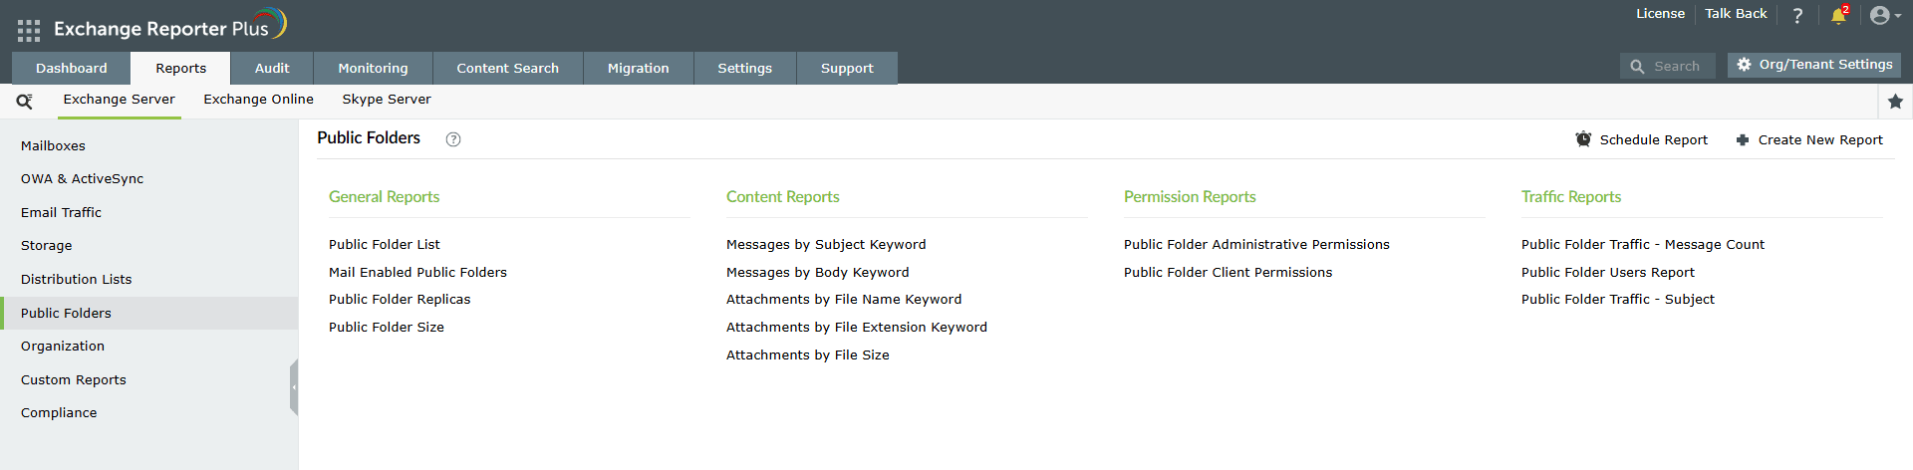Select the Exchange Online sub-tab

(258, 100)
